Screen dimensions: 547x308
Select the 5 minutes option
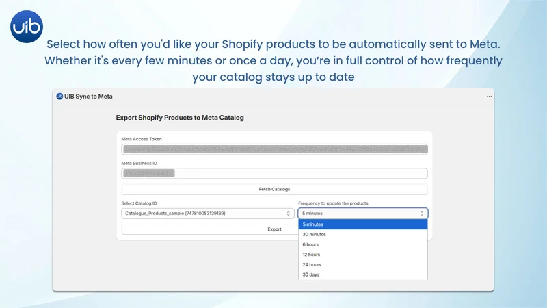[363, 224]
